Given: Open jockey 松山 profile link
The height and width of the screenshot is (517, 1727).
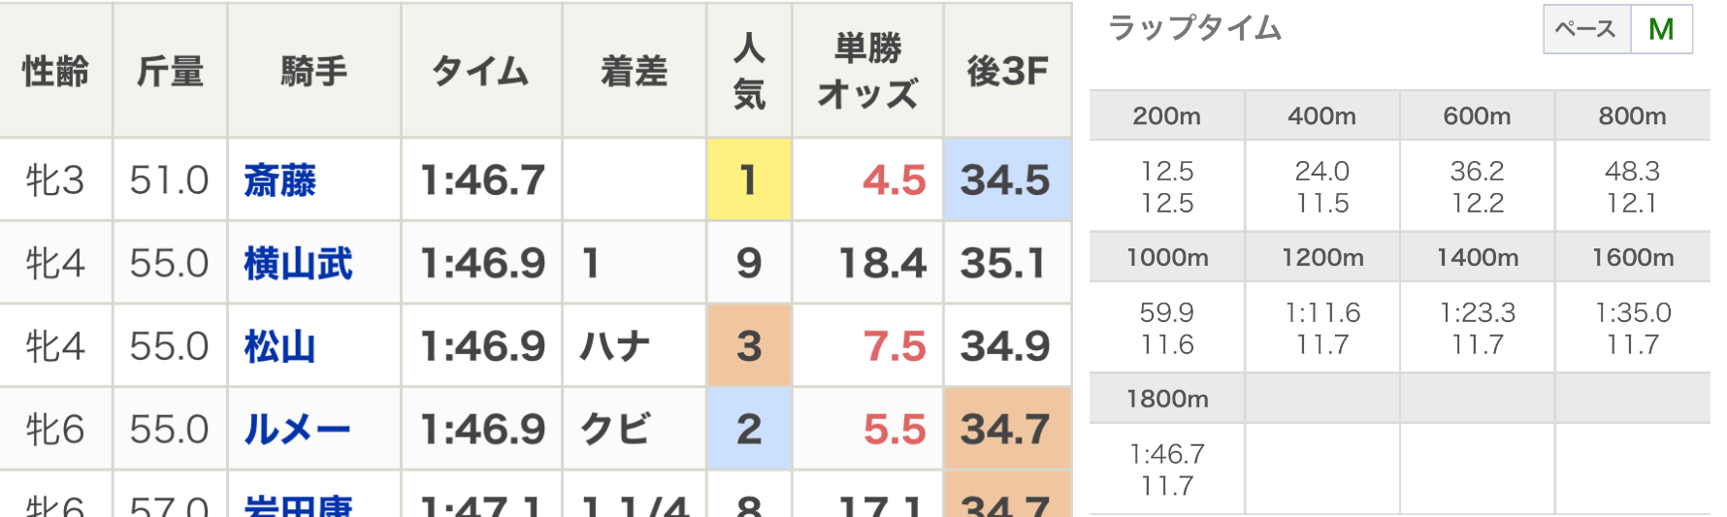Looking at the screenshot, I should point(279,346).
